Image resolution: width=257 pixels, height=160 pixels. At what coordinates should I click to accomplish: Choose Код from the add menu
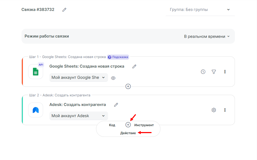point(112,125)
